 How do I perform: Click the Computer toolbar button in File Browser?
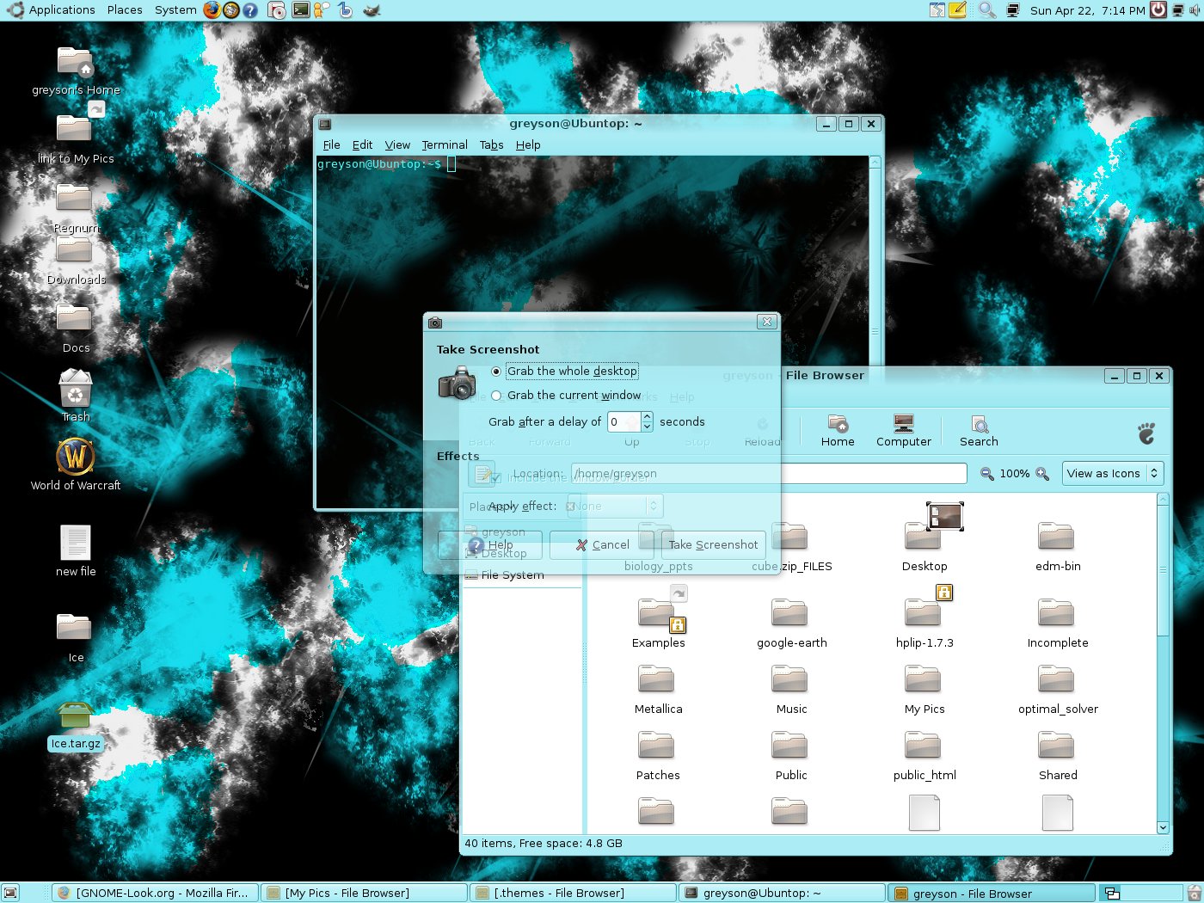[903, 431]
